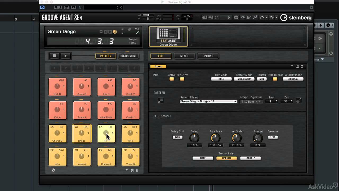Open plugin window options arrow at top right
Screen dimensions: 339x191
coord(312,7)
